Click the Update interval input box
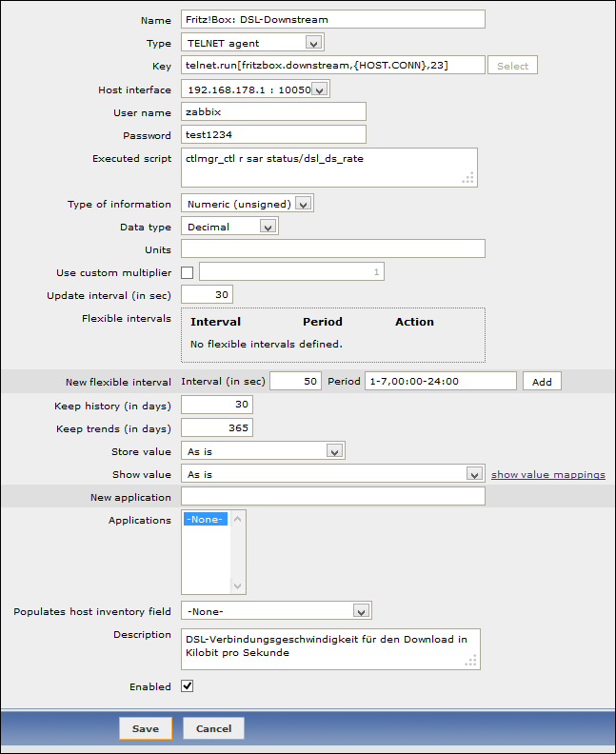 pyautogui.click(x=207, y=295)
